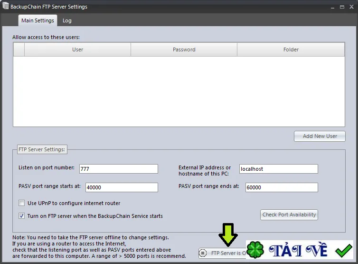
Task: Click the row selector header cell left of User
Action: pos(19,49)
